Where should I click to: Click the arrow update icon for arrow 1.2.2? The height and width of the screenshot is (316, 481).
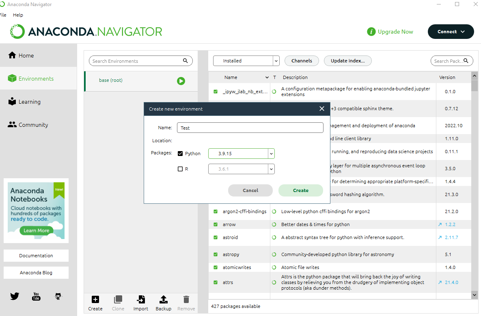pyautogui.click(x=440, y=224)
